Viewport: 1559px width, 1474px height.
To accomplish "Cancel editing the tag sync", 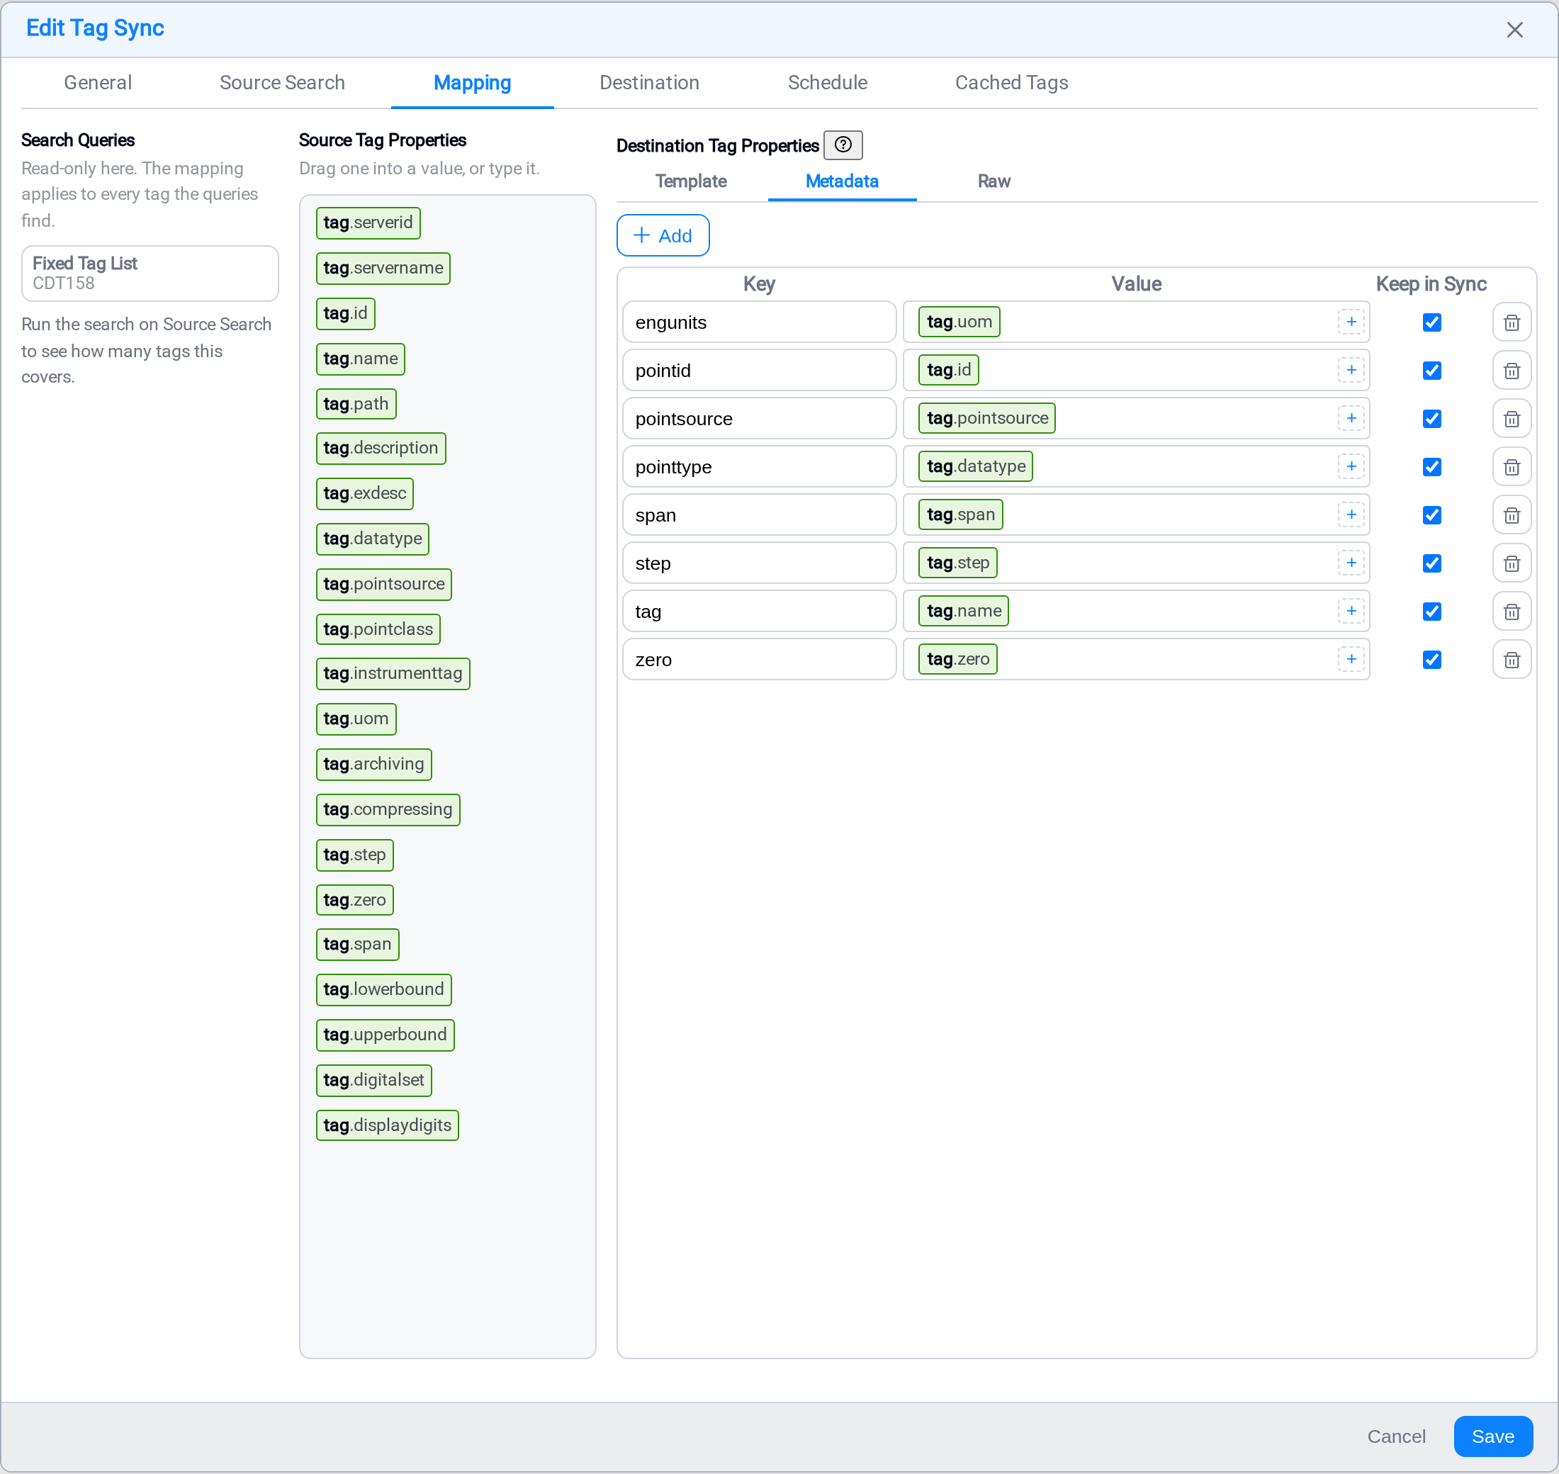I will pos(1395,1436).
